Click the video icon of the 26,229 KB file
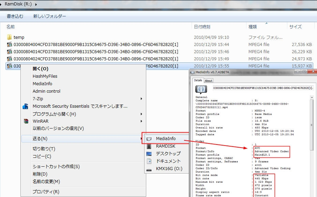Image resolution: width=317 pixels, height=197 pixels. click(x=10, y=52)
